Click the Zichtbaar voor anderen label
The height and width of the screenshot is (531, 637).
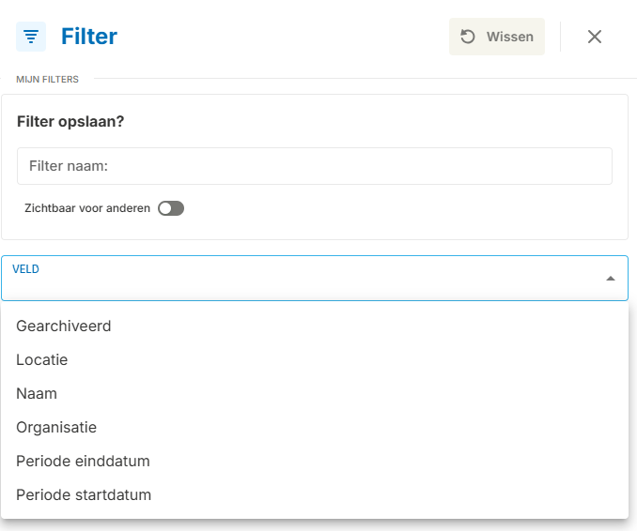pos(89,208)
